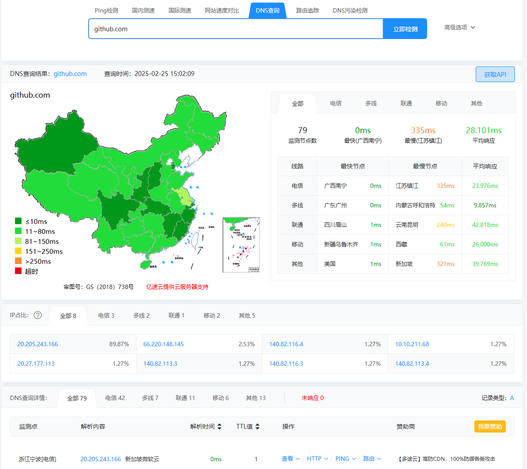
Task: Click the 多途云 sponsor text link
Action: click(x=447, y=459)
